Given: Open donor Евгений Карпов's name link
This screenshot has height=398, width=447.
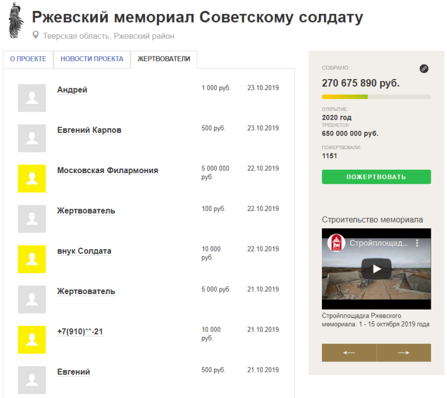Looking at the screenshot, I should 89,130.
